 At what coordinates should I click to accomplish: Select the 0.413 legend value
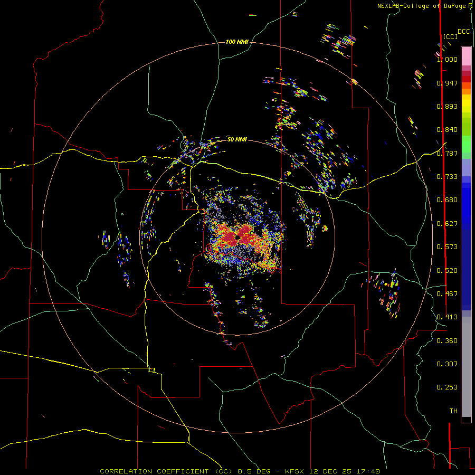click(x=447, y=317)
